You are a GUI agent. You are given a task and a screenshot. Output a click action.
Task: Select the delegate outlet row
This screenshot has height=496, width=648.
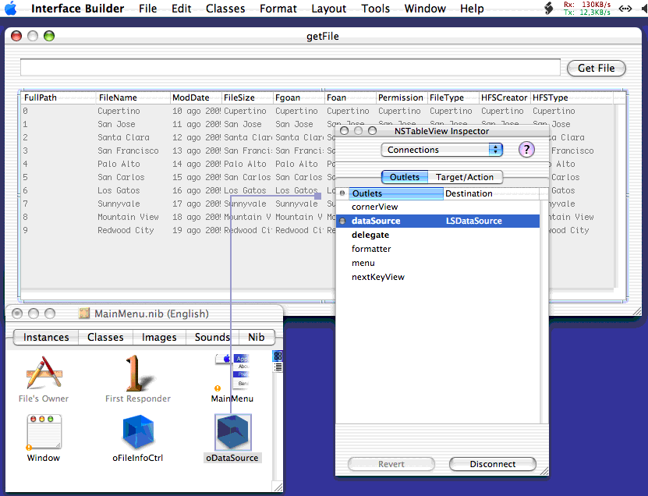point(370,235)
